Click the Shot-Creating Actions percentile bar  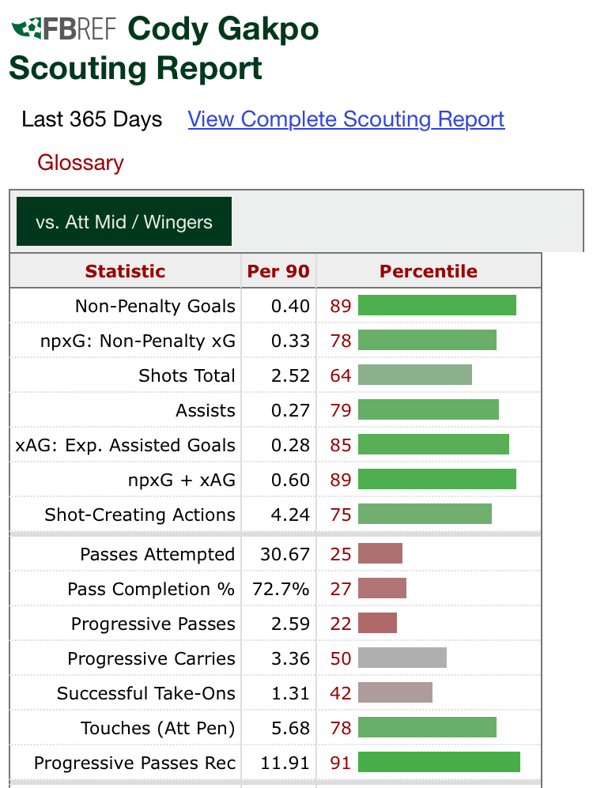pyautogui.click(x=425, y=515)
